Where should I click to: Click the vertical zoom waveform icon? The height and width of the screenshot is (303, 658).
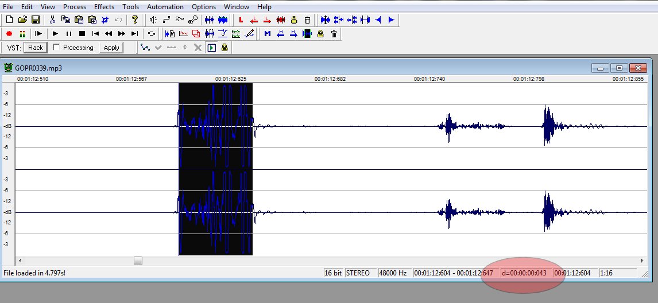pyautogui.click(x=325, y=20)
